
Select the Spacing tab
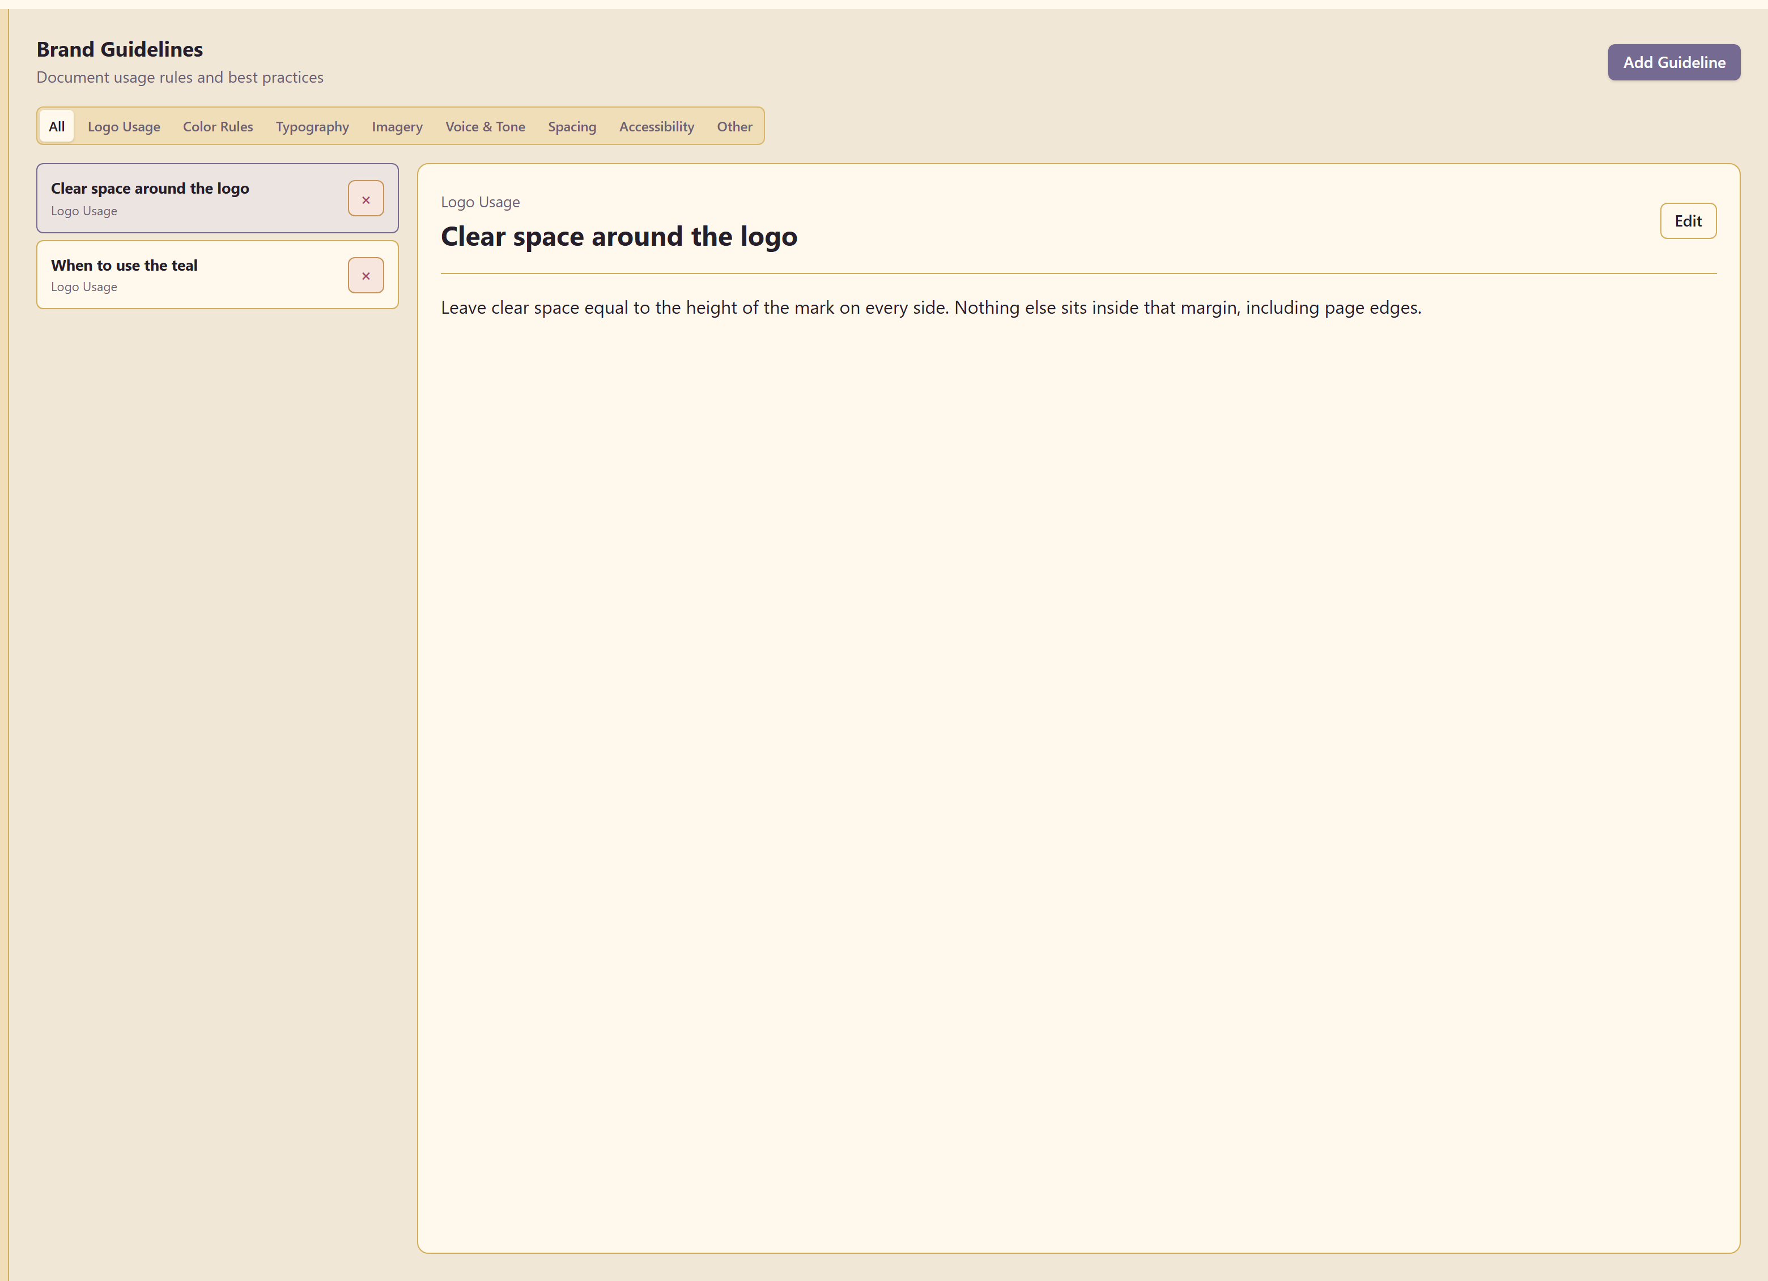click(572, 126)
